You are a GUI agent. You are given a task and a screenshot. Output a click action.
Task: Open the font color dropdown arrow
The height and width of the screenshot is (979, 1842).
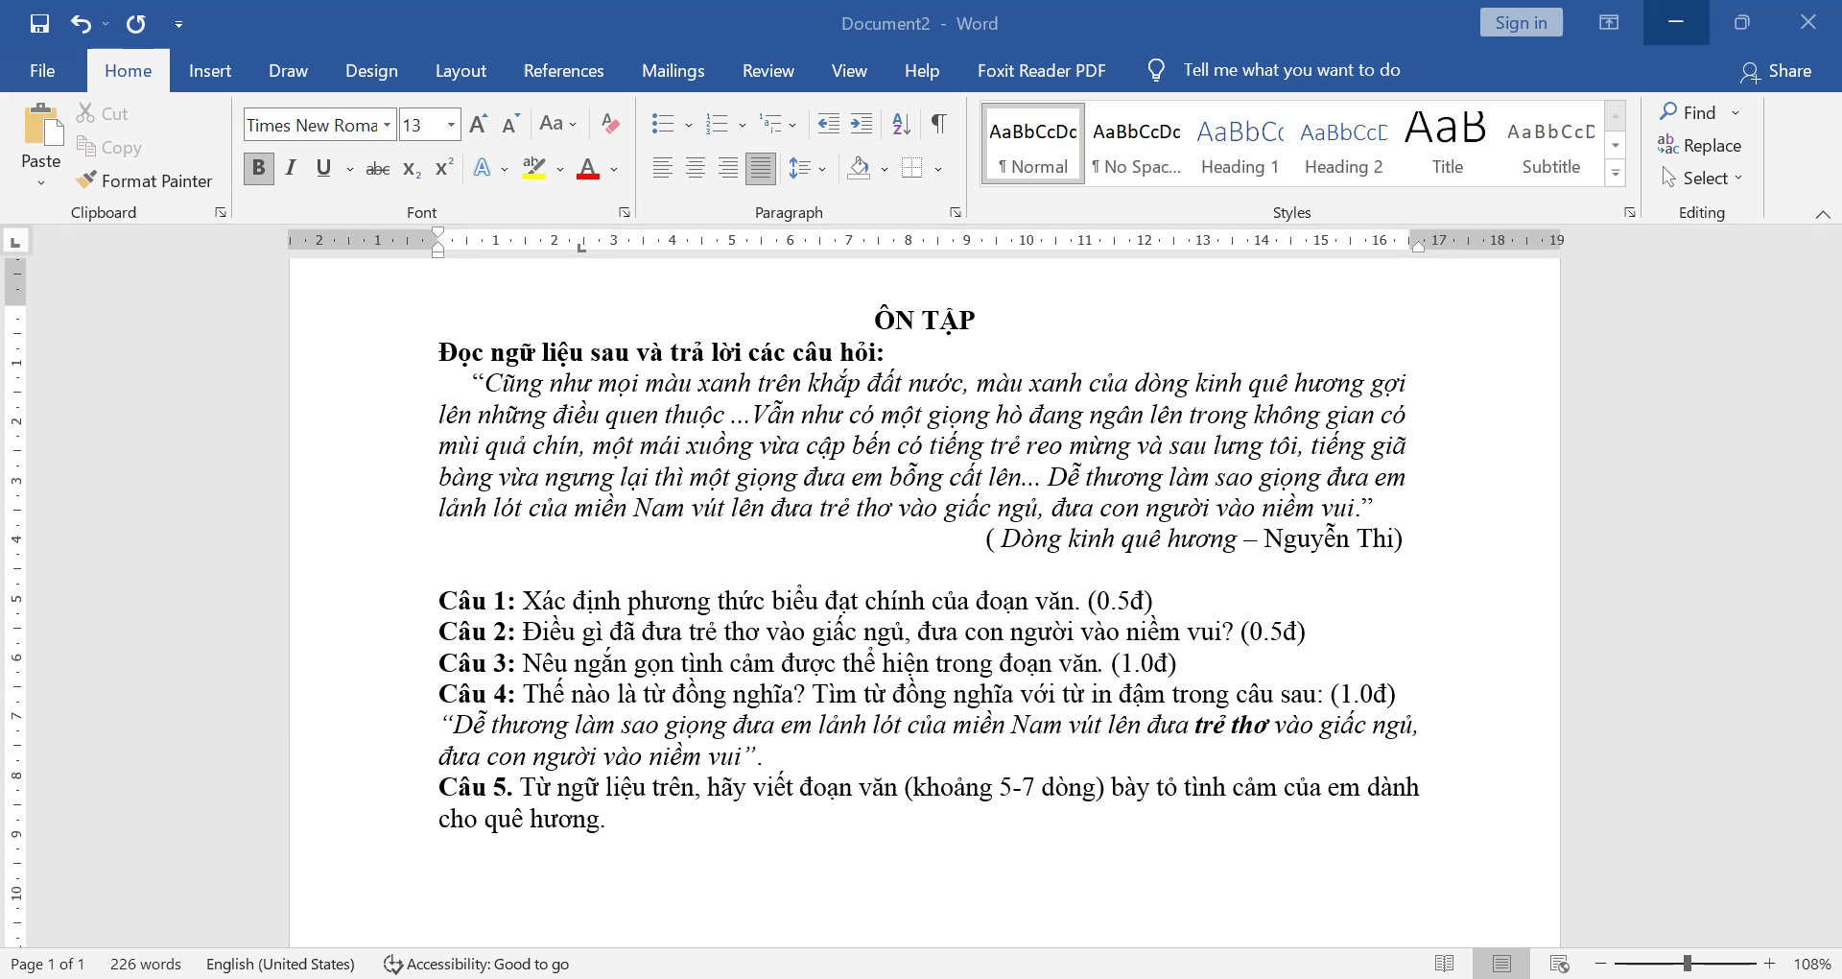pyautogui.click(x=614, y=169)
